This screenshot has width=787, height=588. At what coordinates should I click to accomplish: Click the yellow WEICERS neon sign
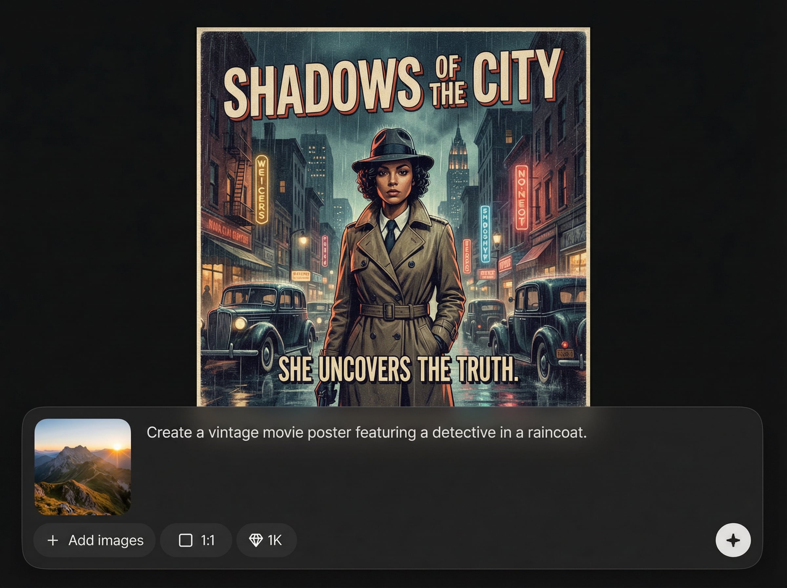(x=262, y=189)
